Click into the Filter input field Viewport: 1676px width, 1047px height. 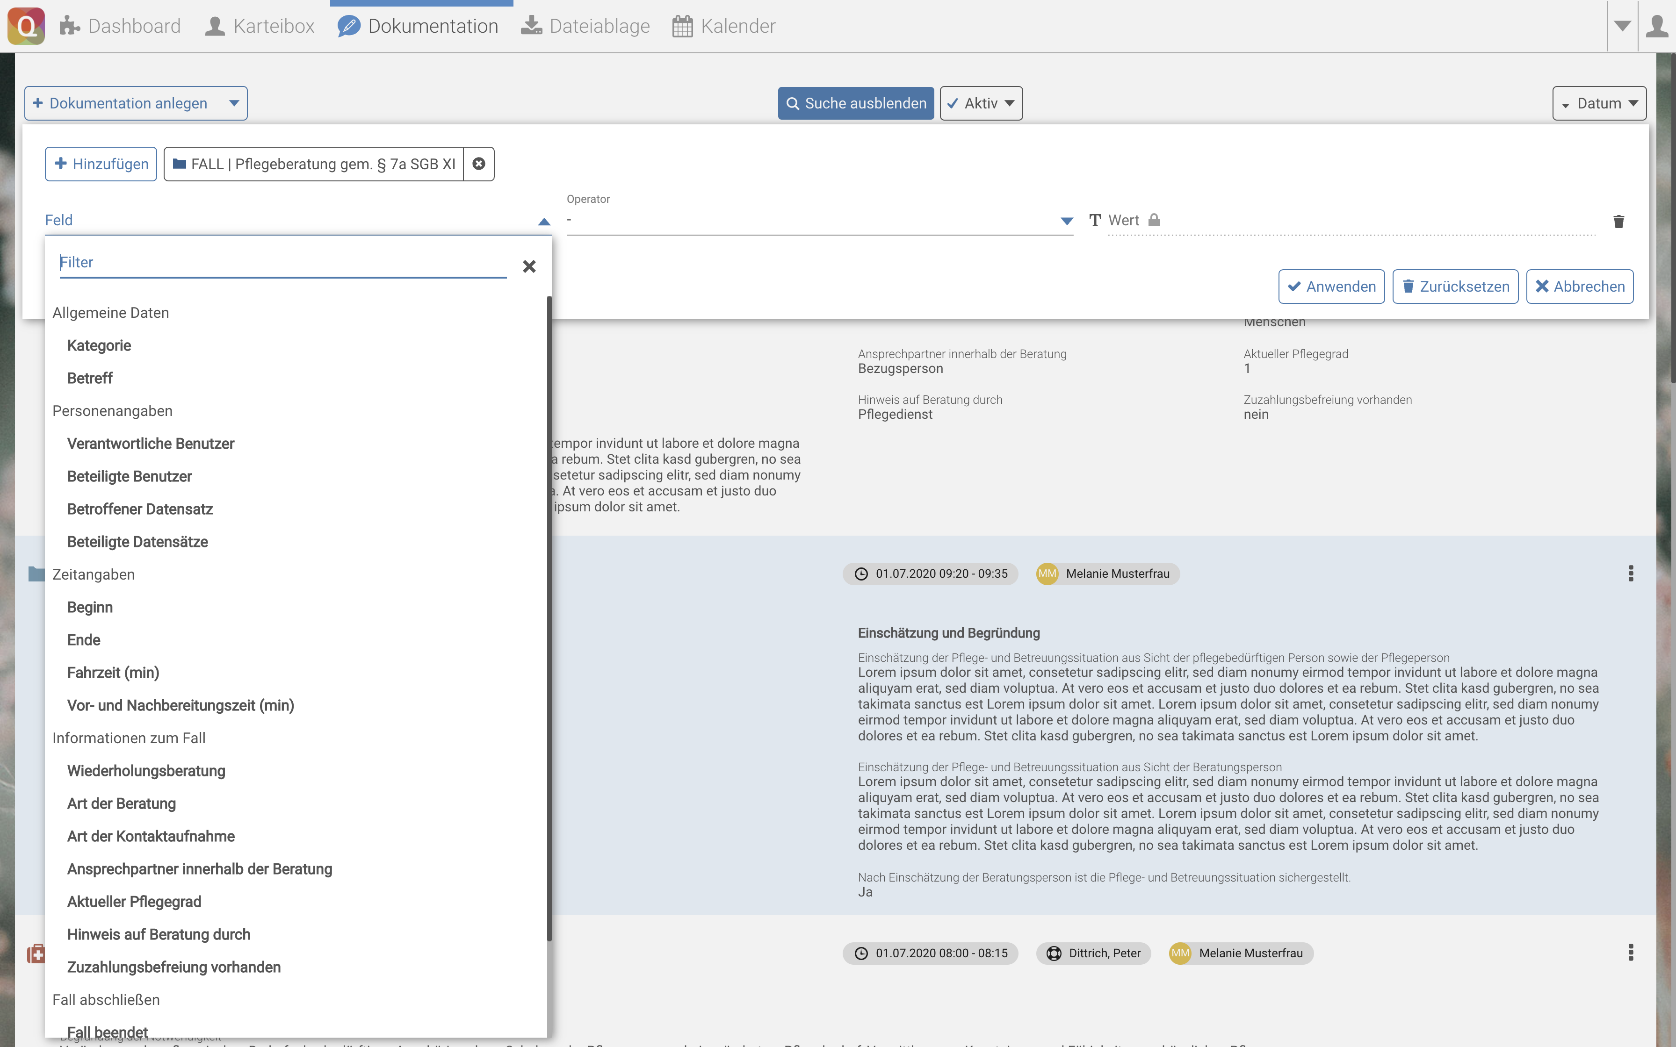pos(282,262)
